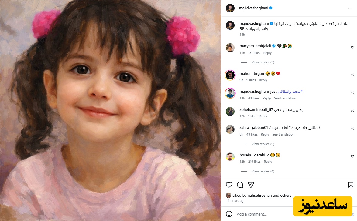
Task: Save the post with bookmark icon
Action: click(x=351, y=185)
